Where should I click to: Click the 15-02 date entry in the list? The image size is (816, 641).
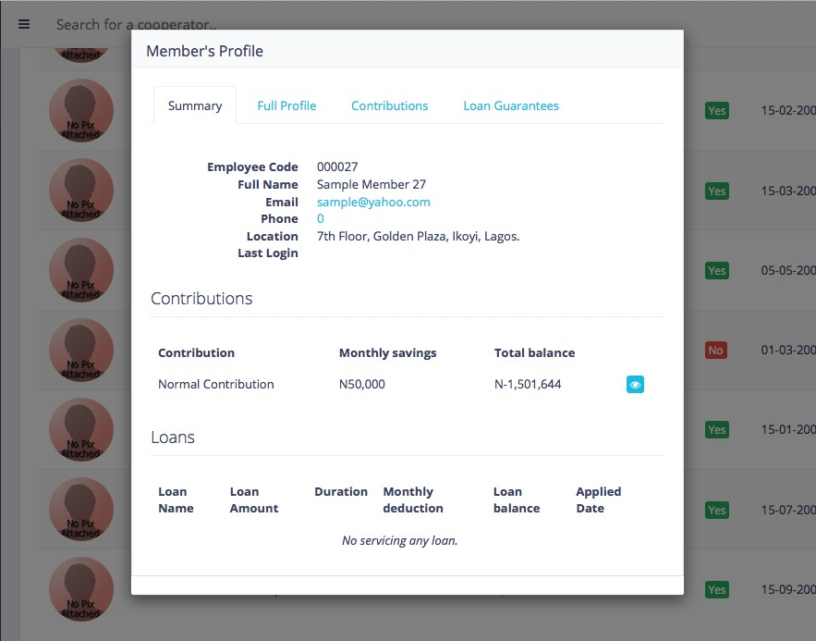point(787,111)
